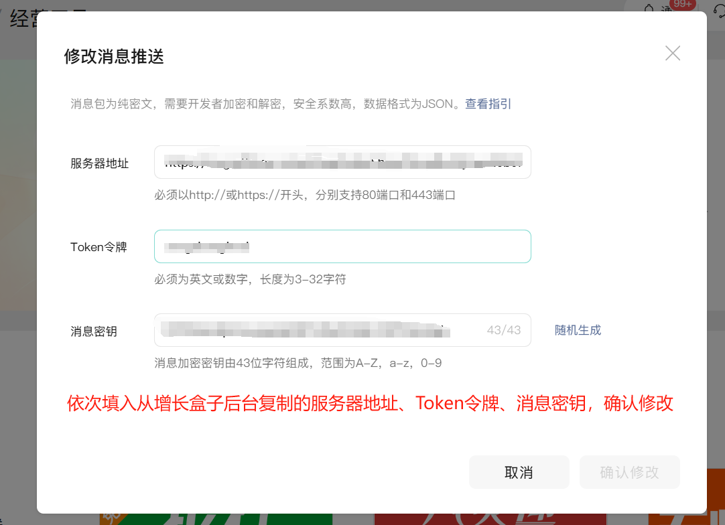Click the orange tile at bottom-right edge
The height and width of the screenshot is (525, 725).
point(714,518)
